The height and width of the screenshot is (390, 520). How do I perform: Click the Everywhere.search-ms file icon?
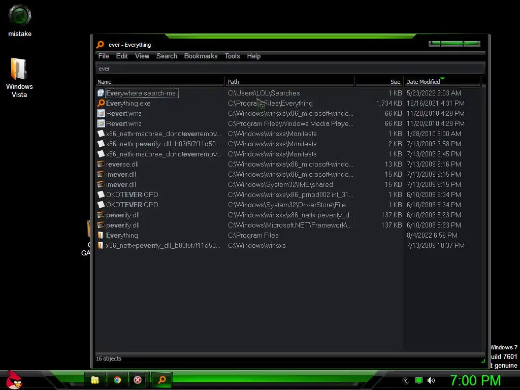(x=101, y=93)
